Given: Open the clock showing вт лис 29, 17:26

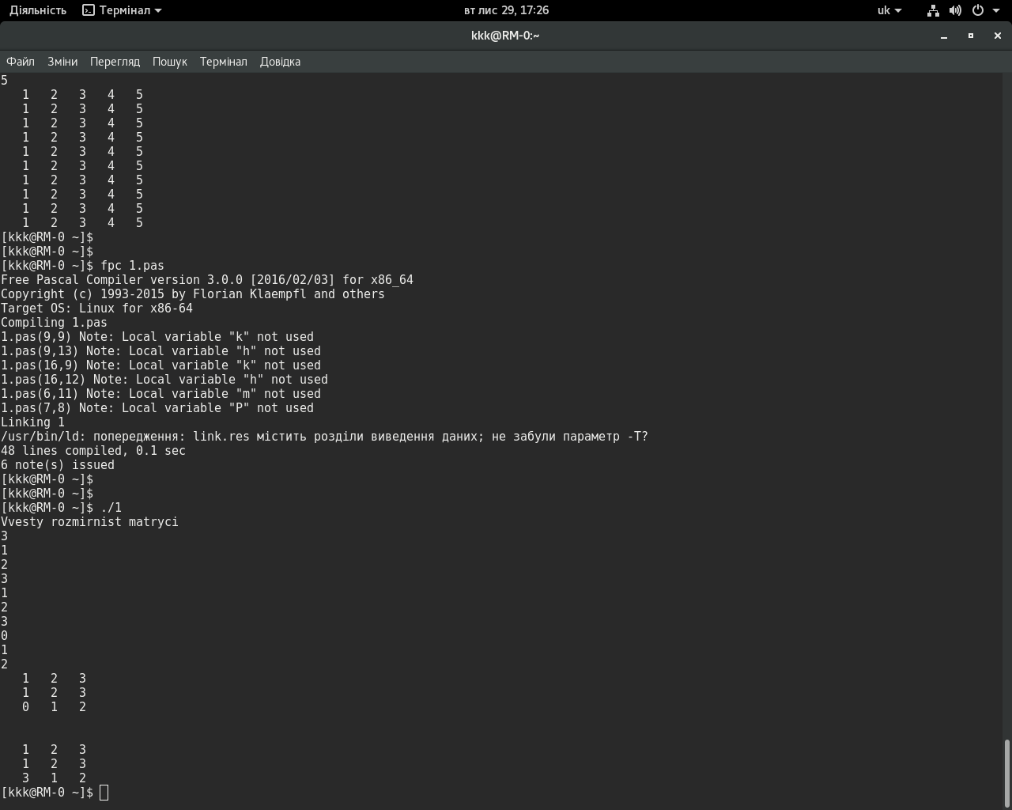Looking at the screenshot, I should coord(506,10).
